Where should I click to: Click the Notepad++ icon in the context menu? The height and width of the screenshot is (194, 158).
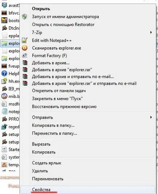[x=24, y=40]
